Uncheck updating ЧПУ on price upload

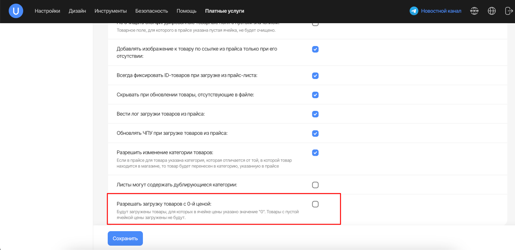pos(315,133)
